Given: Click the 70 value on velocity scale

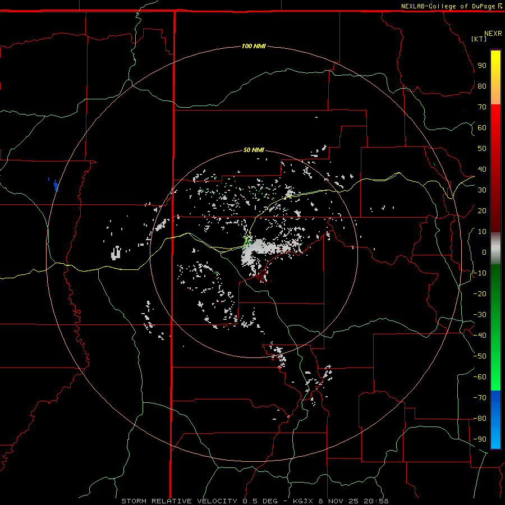Looking at the screenshot, I should (x=482, y=107).
